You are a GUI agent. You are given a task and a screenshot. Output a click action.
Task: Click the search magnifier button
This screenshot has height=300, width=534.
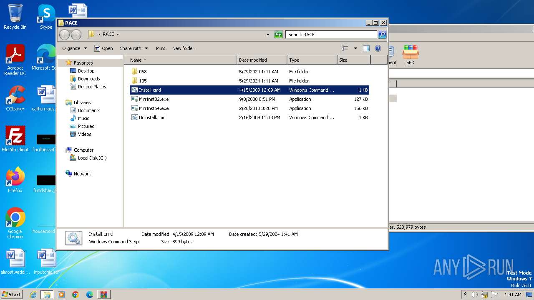tap(382, 35)
